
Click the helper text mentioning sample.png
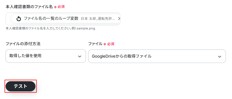click(x=50, y=28)
